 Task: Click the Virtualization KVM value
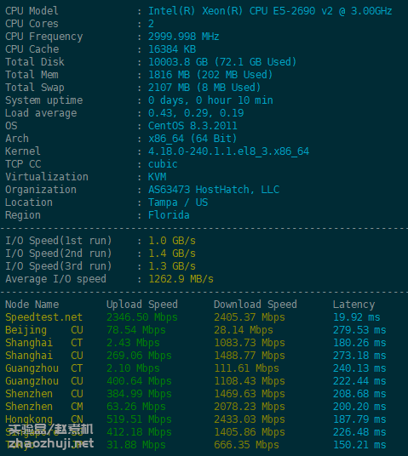point(158,177)
